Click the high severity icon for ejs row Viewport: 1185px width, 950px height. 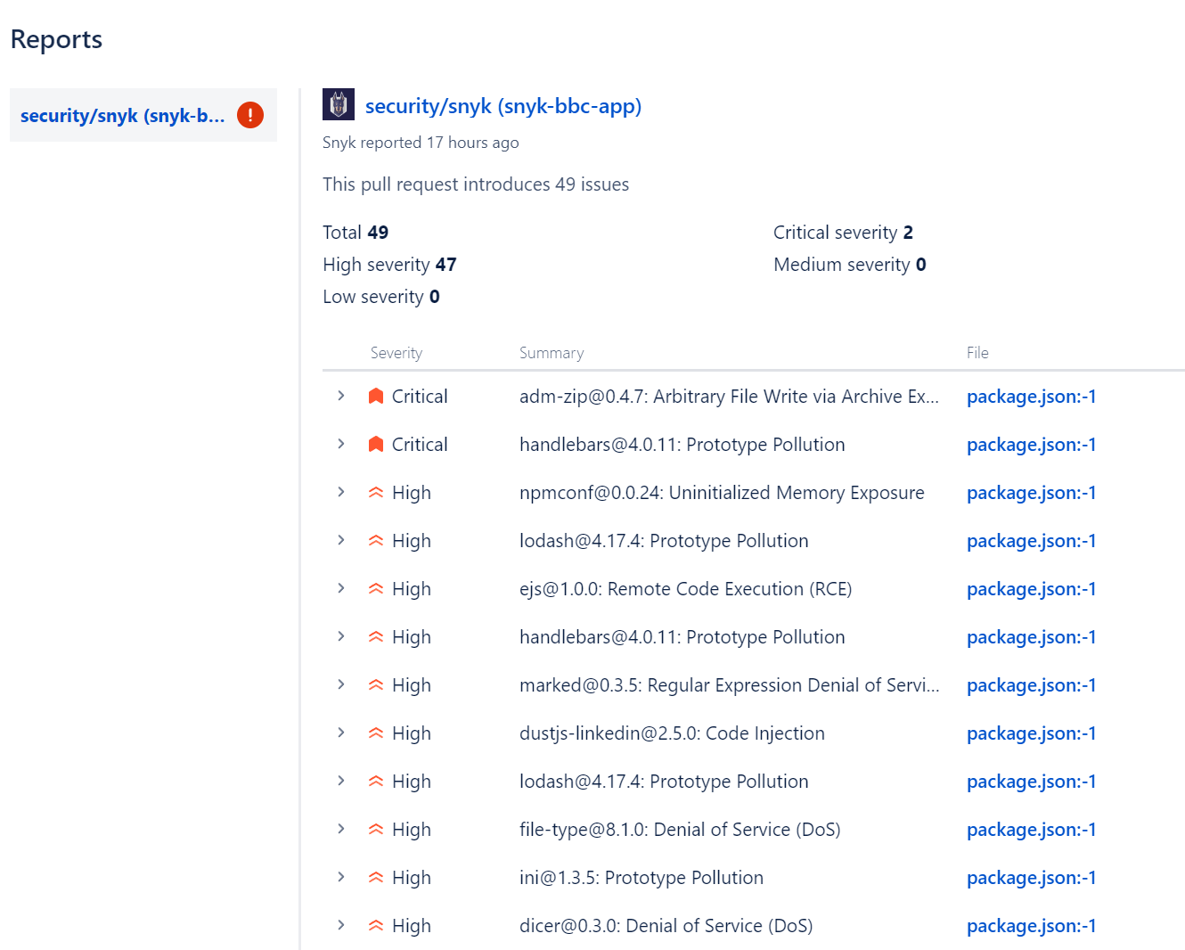click(x=376, y=589)
